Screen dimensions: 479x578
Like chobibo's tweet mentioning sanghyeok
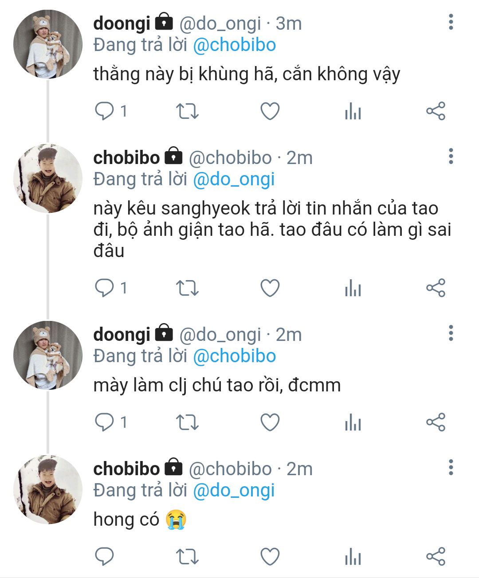pyautogui.click(x=270, y=288)
